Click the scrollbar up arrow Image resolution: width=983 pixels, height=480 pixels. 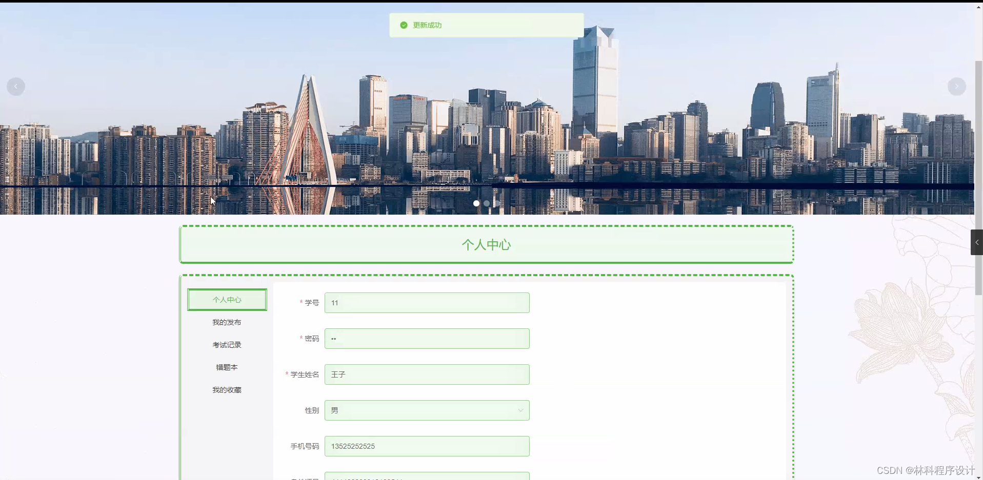pyautogui.click(x=978, y=7)
